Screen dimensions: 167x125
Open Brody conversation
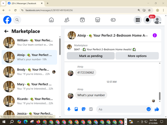[29, 72]
